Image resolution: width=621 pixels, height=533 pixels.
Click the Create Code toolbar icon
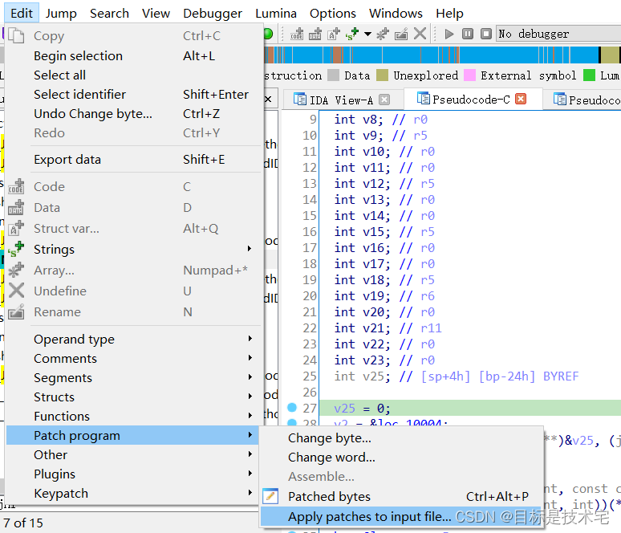298,34
